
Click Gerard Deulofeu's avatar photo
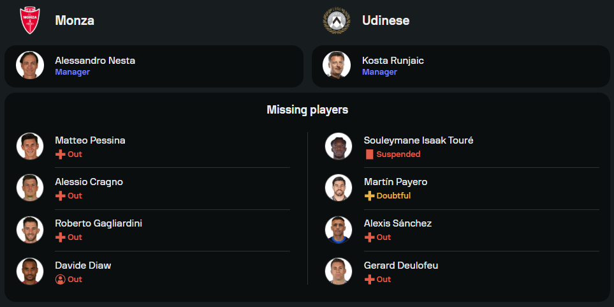point(338,271)
